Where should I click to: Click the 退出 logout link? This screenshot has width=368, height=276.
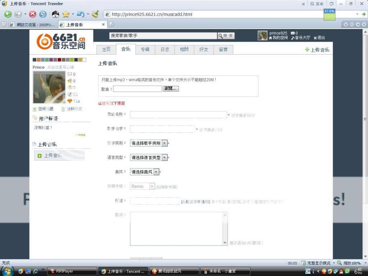pyautogui.click(x=319, y=38)
